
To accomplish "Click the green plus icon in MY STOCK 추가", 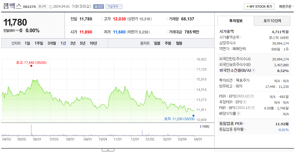I will point(247,6).
